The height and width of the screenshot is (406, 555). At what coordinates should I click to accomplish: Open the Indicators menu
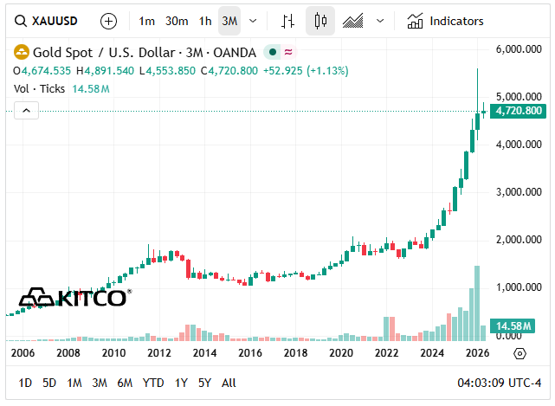point(445,22)
